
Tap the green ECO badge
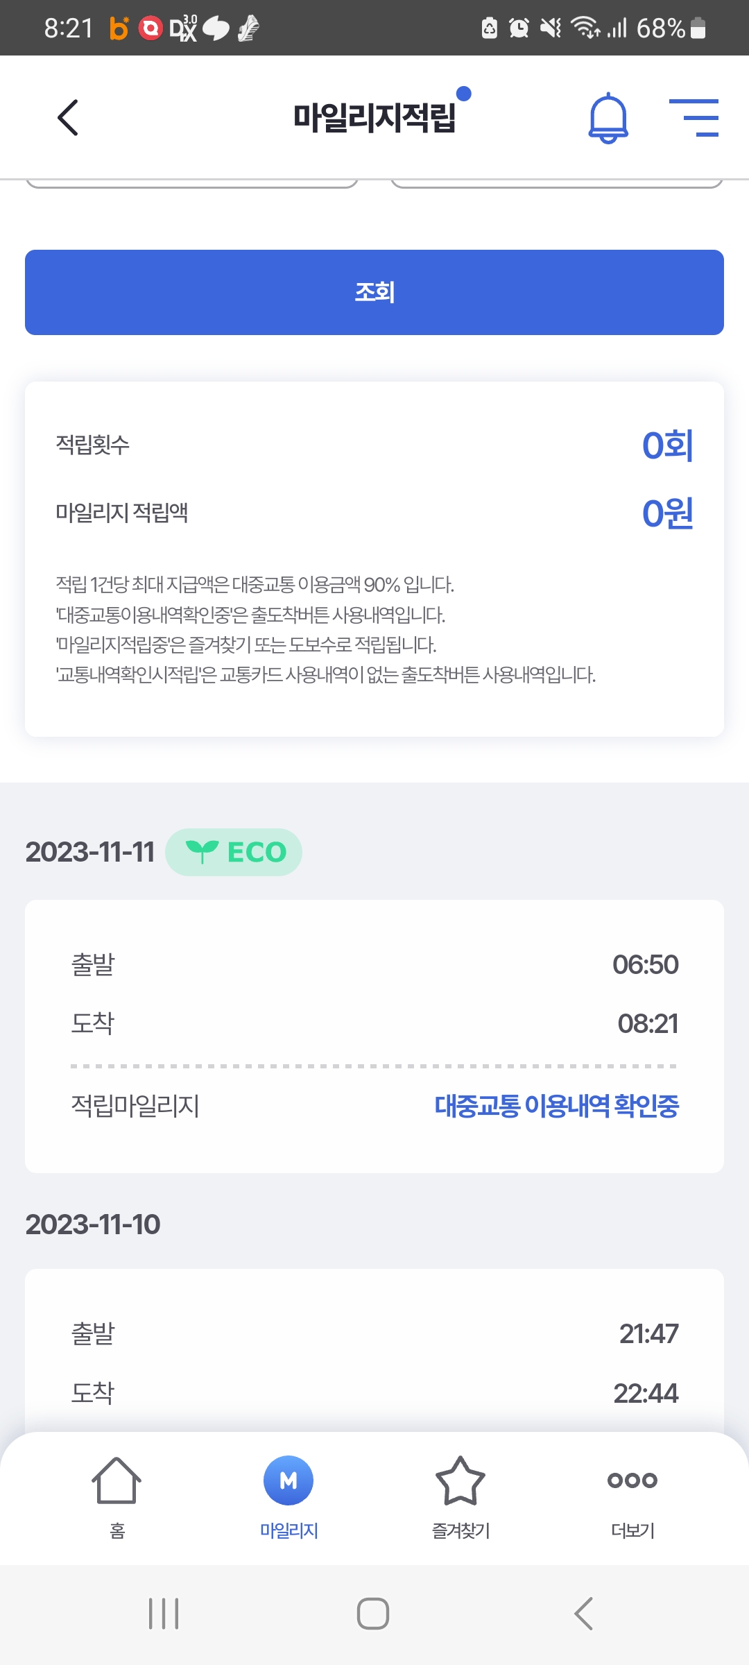pyautogui.click(x=234, y=852)
